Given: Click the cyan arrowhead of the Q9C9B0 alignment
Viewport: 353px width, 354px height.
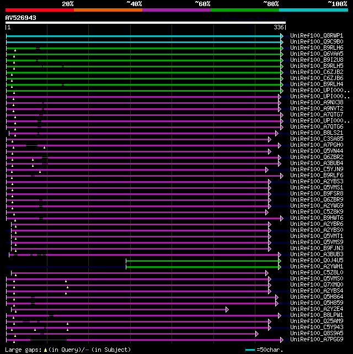Looking at the screenshot, I should pos(282,42).
